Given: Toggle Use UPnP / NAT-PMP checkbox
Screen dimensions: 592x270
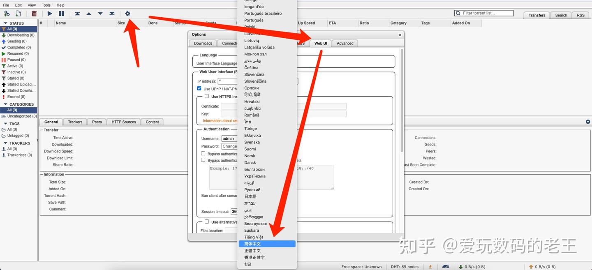Looking at the screenshot, I should (199, 88).
